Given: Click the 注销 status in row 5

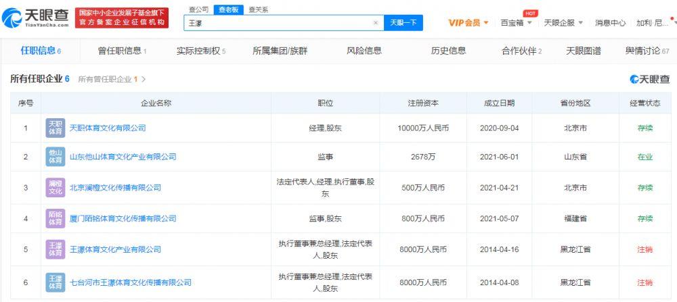Looking at the screenshot, I should [645, 249].
